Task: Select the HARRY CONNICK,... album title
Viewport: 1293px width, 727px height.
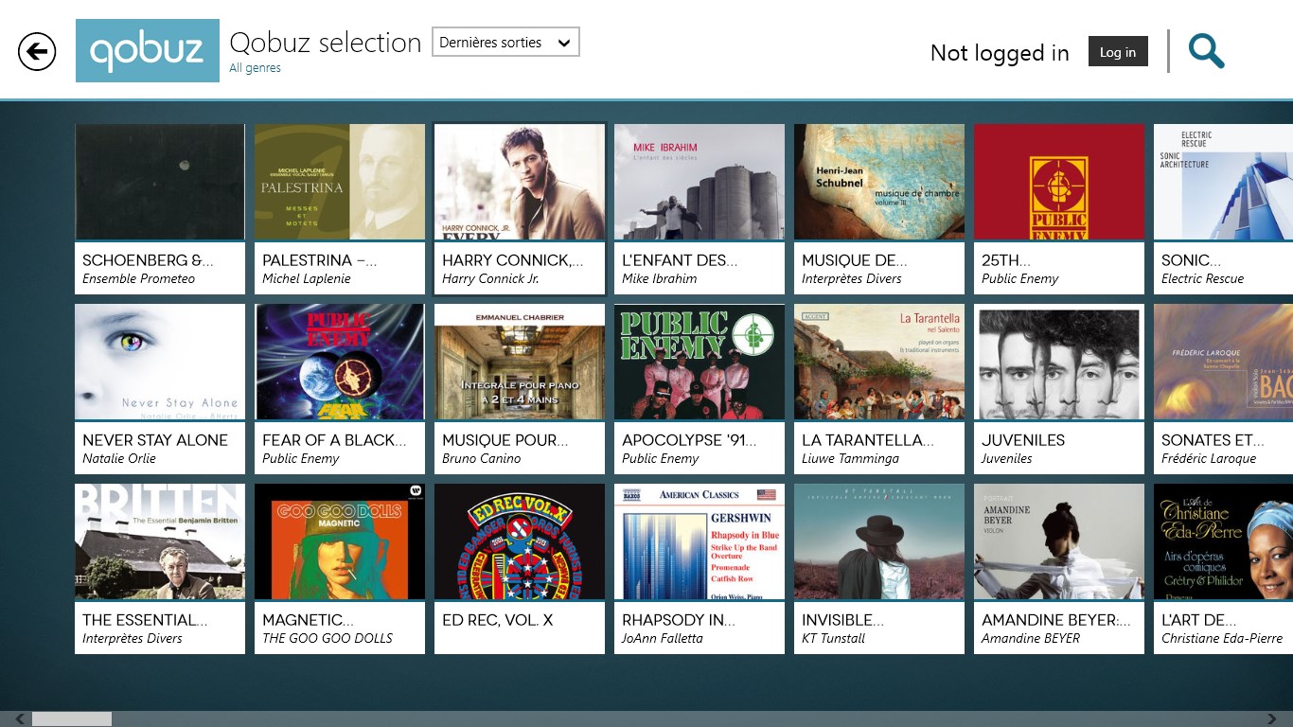Action: click(x=512, y=260)
